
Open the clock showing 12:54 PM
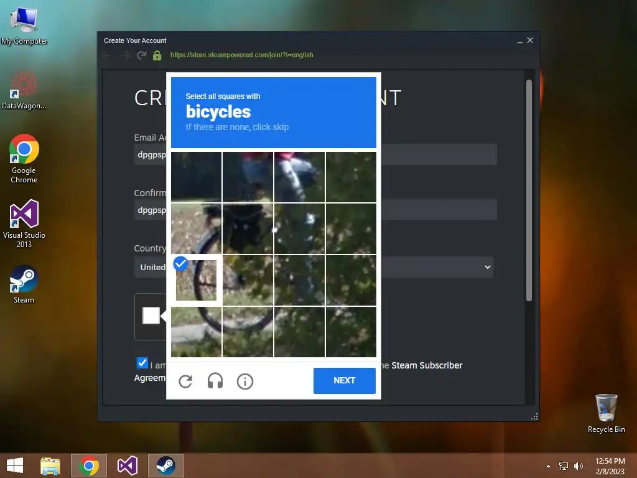click(x=610, y=466)
